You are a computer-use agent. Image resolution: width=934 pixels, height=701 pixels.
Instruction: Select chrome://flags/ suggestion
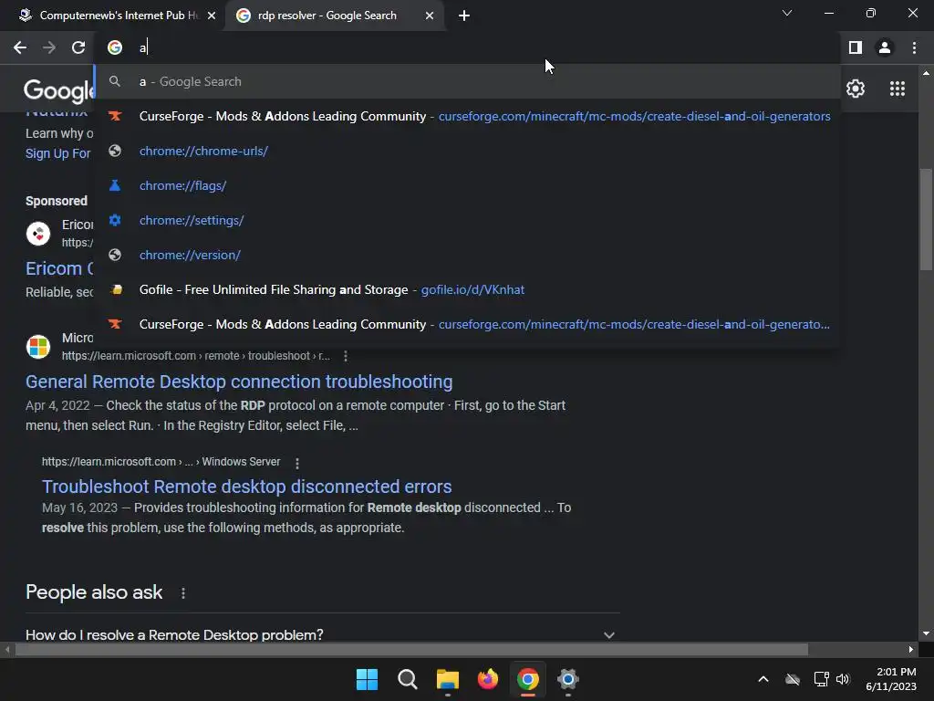tap(468, 185)
